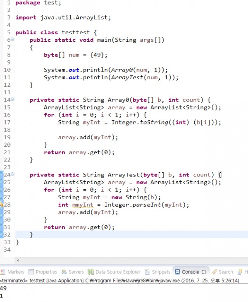Screen dimensions: 248x302
Task: Click the terminated testtest launch description
Action: click(119, 281)
